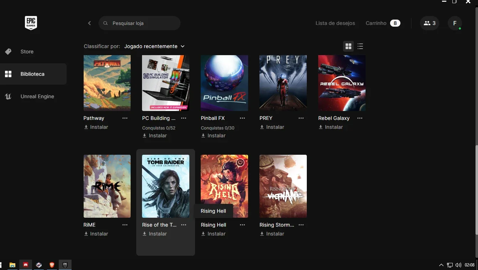Open the volume icon in system tray
Viewport: 478px width, 270px height.
(458, 265)
